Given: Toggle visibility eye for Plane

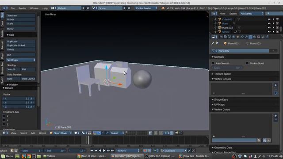Looking at the screenshot, I should click(269, 23).
